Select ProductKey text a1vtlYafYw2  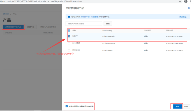click(107, 50)
